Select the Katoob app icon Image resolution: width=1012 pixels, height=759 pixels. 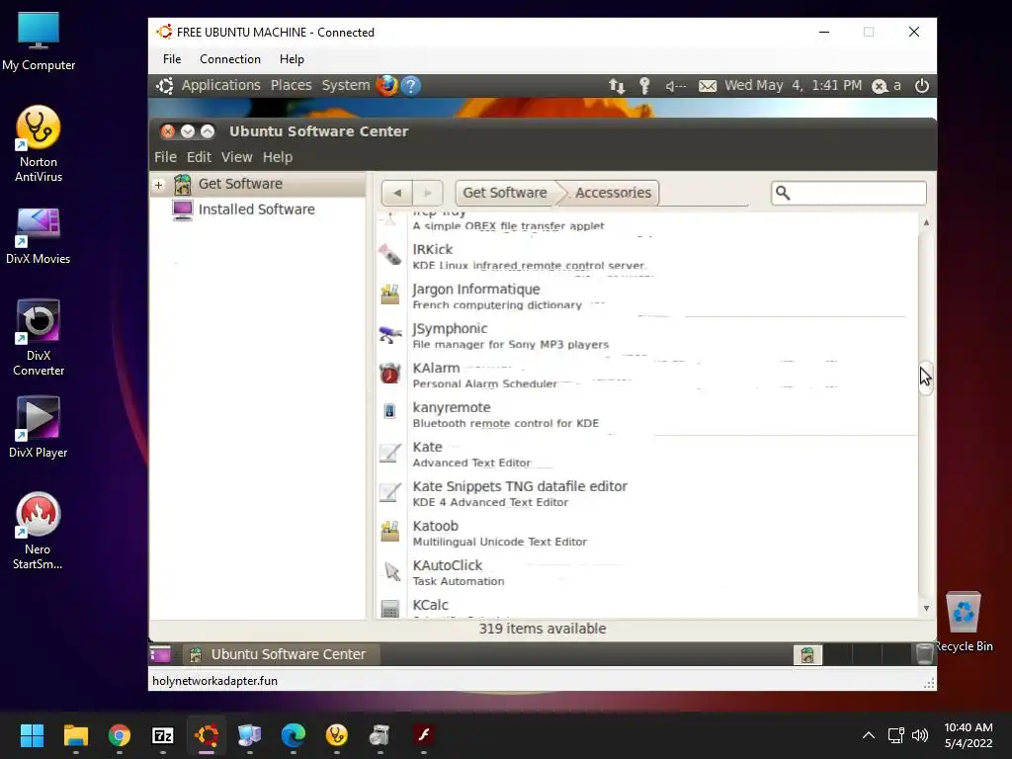point(389,531)
